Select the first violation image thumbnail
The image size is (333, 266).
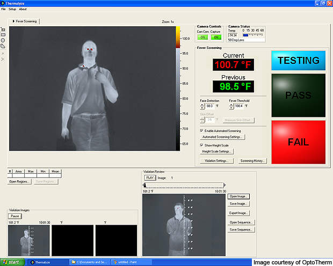(28, 240)
